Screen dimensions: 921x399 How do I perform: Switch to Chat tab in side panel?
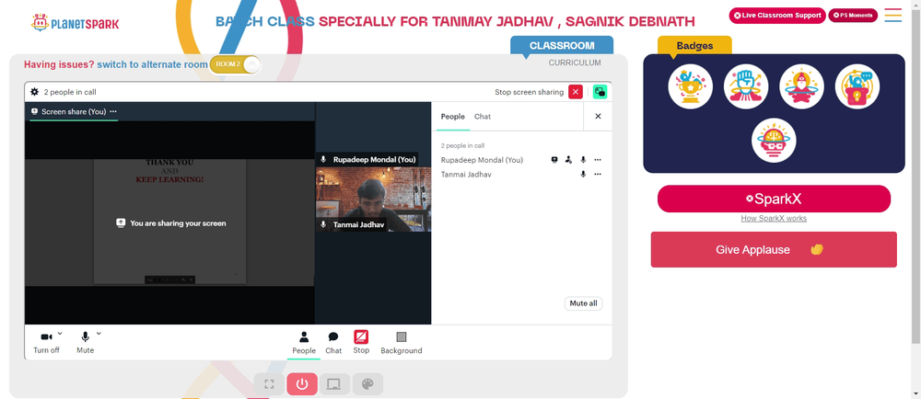tap(483, 117)
